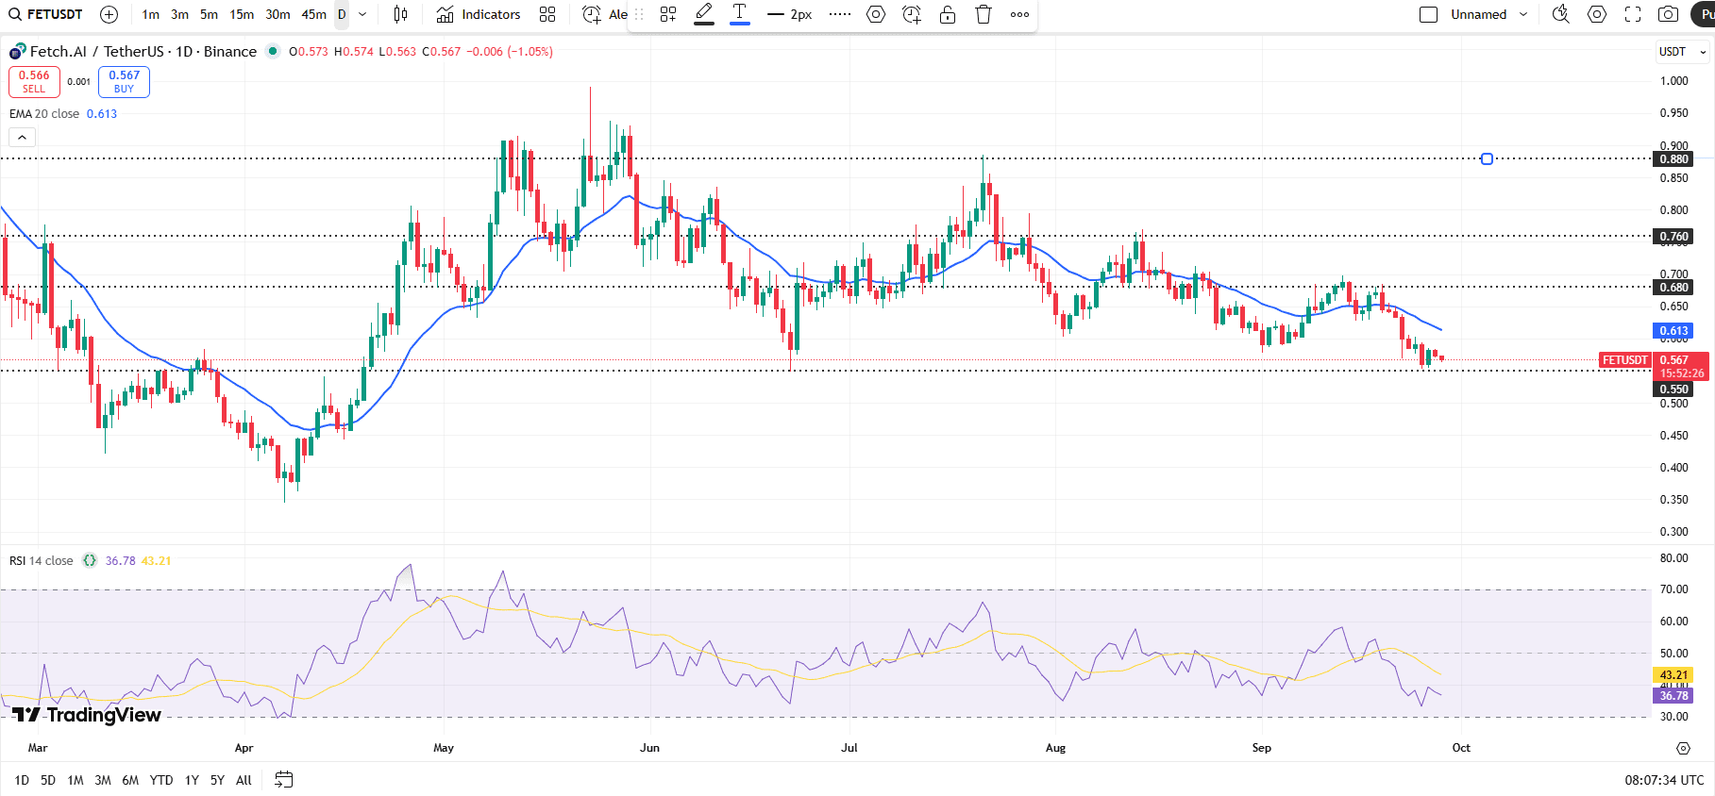This screenshot has width=1715, height=796.
Task: Click the blue 0.613 EMA price label
Action: [x=1673, y=331]
